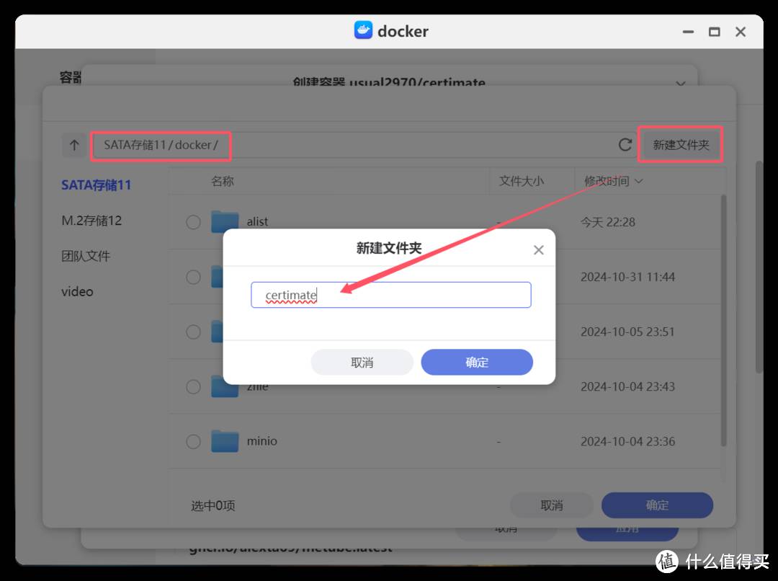
Task: Collapse the 创建容器 panel chevron
Action: point(681,84)
